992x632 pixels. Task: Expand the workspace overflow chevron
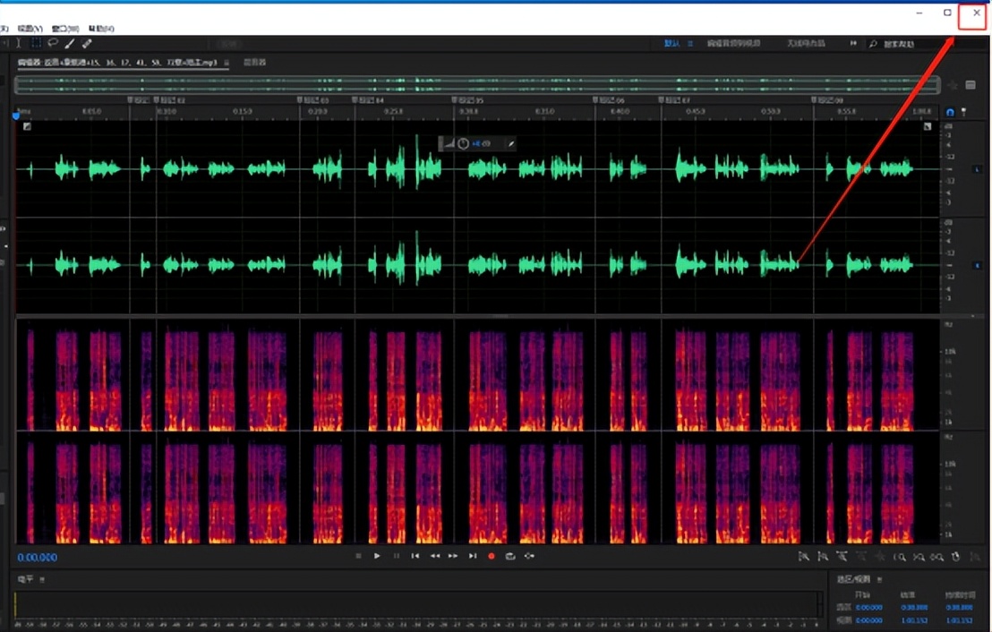[x=853, y=43]
